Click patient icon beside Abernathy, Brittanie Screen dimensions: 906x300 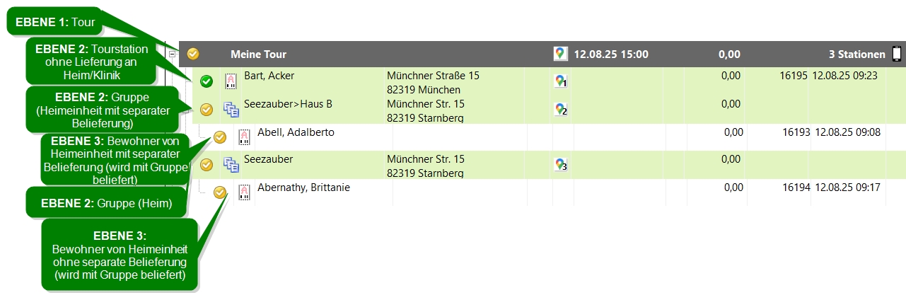pyautogui.click(x=244, y=192)
